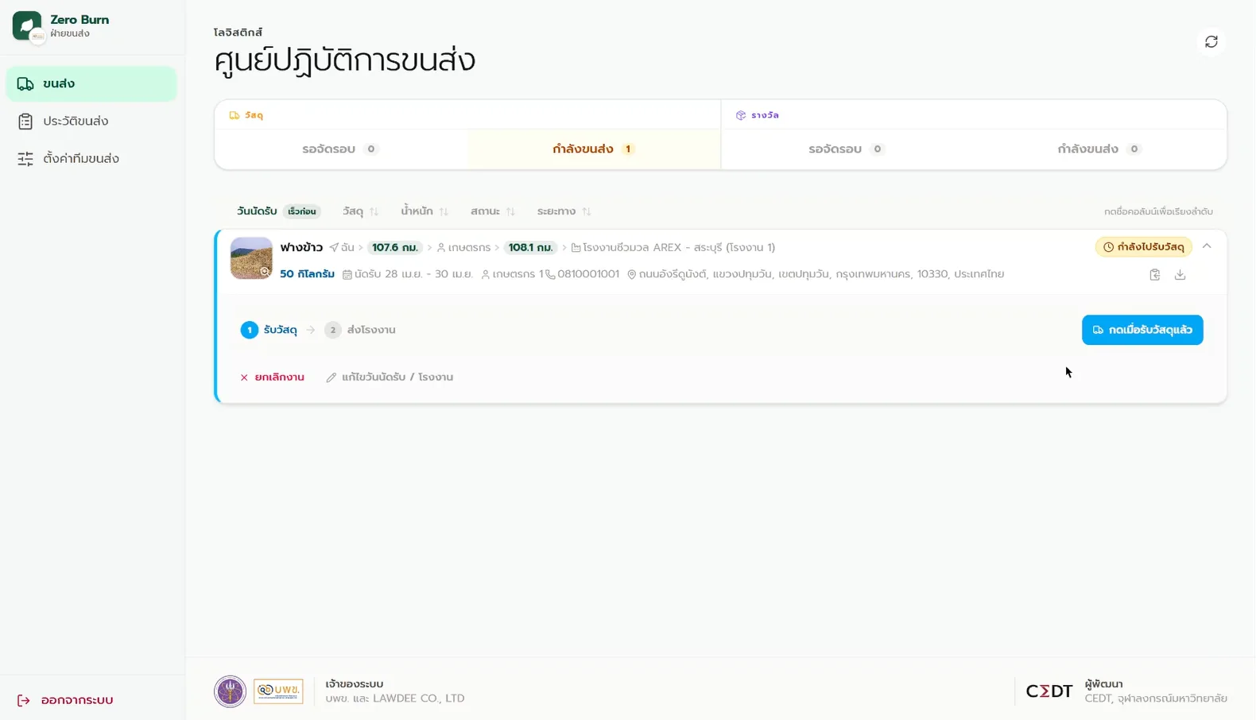Click the copy clipboard icon on the ฟางข้าว job
1256x720 pixels.
(x=1155, y=274)
